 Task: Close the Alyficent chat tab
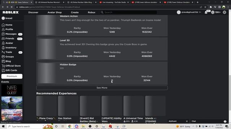pyautogui.click(x=187, y=121)
